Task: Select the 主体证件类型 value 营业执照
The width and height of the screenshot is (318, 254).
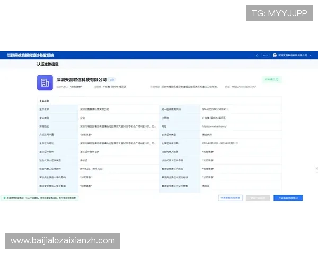Action: pos(207,135)
